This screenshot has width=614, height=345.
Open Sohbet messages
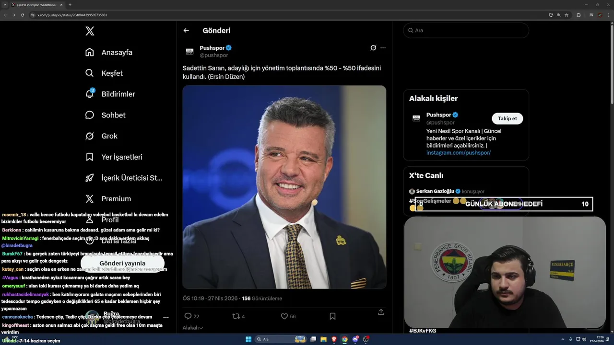pyautogui.click(x=105, y=115)
